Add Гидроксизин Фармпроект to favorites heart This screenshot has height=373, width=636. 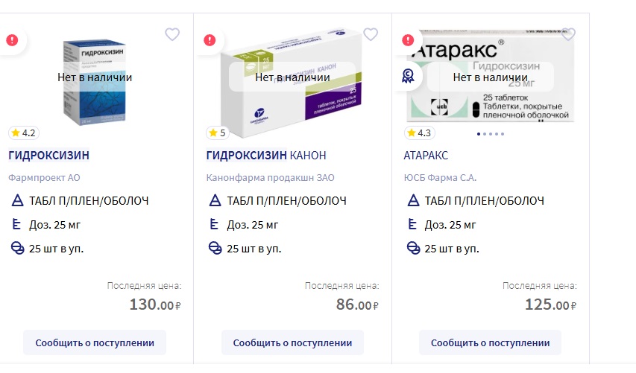172,34
